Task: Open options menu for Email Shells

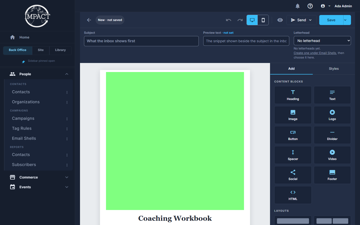Action: 67,139
